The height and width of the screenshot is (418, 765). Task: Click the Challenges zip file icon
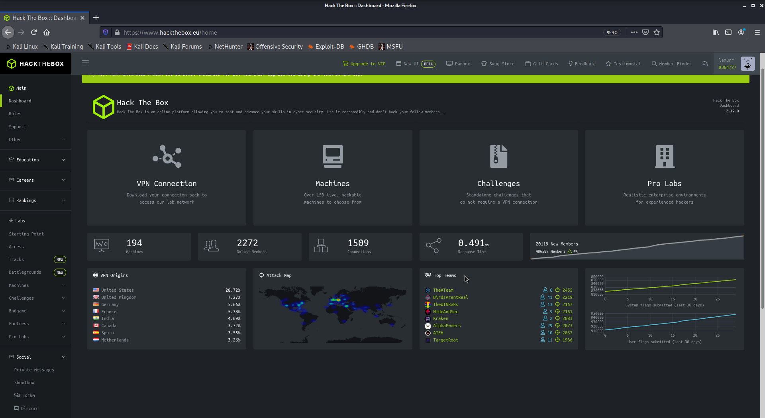click(498, 156)
